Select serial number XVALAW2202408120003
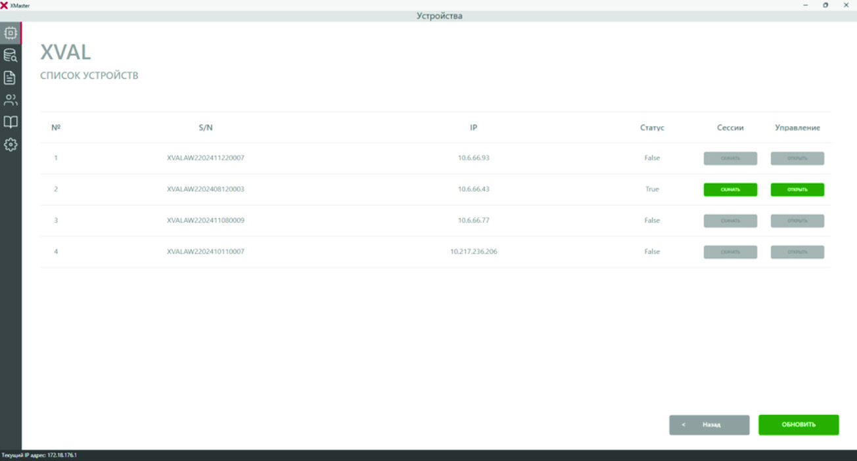The image size is (857, 461). click(206, 189)
